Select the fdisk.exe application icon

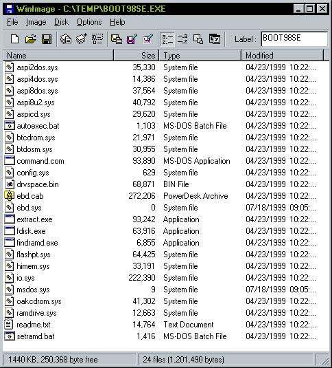point(10,231)
